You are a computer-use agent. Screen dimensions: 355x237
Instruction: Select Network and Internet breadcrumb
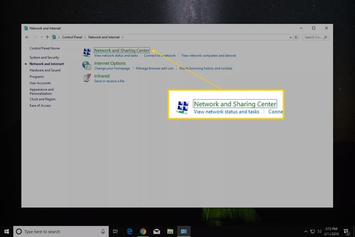pos(104,37)
